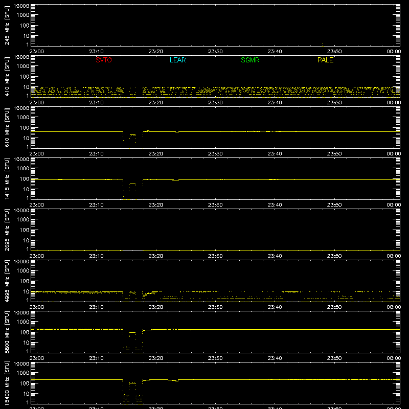Click 23:20 time label below 8800 MHz panel

pyautogui.click(x=156, y=358)
